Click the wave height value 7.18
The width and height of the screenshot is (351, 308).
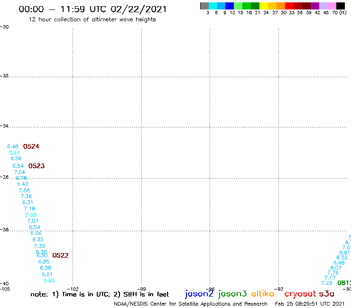29,208
